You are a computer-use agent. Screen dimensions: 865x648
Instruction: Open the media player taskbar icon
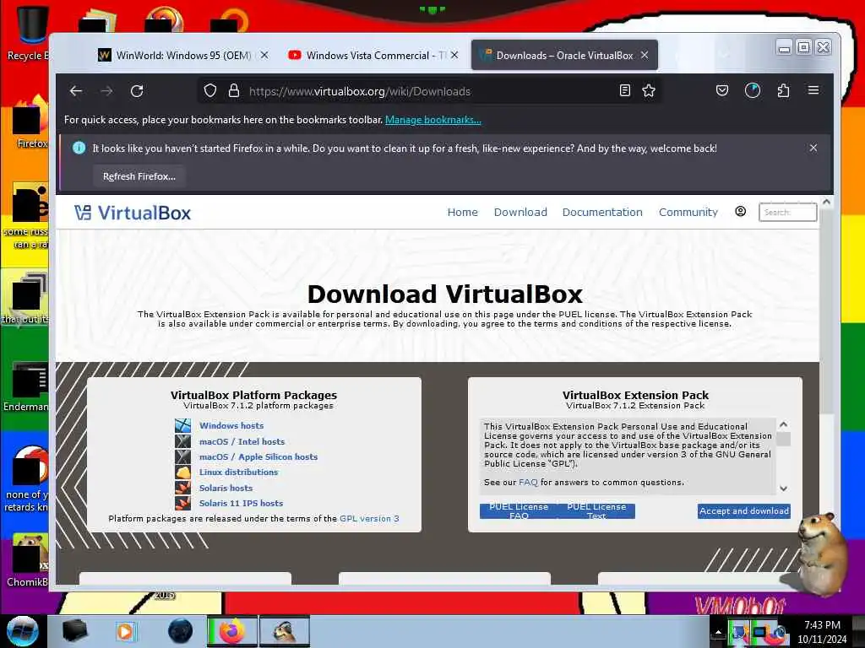pyautogui.click(x=125, y=631)
